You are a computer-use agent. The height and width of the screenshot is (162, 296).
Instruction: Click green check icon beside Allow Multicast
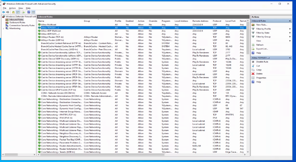pos(39,25)
